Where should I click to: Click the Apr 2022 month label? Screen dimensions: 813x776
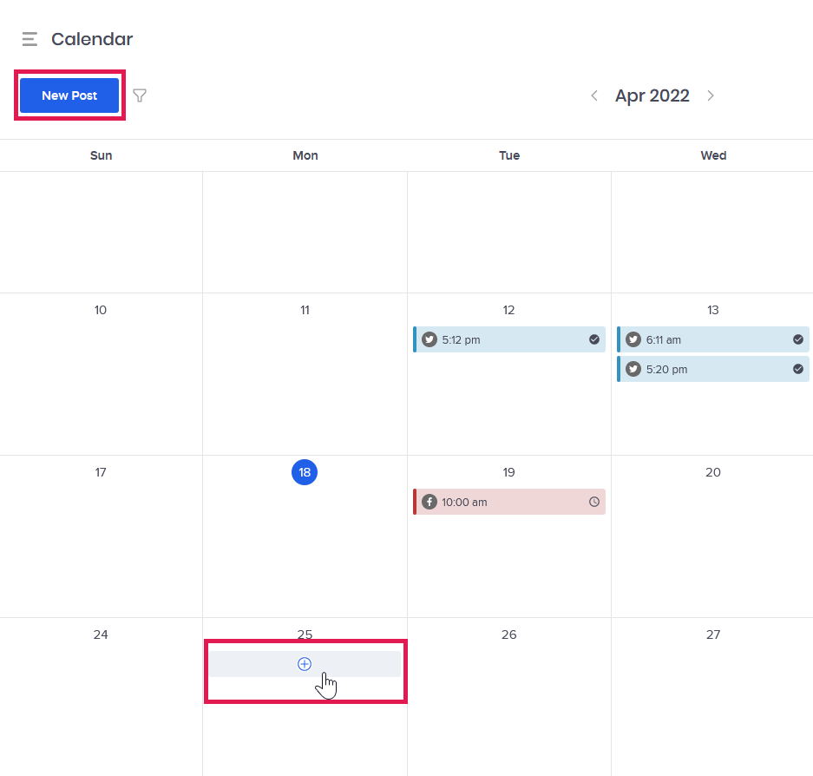click(x=652, y=95)
